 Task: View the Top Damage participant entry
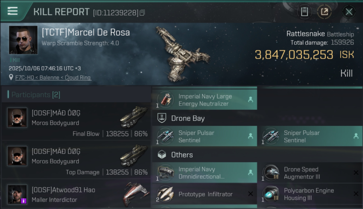(76, 160)
